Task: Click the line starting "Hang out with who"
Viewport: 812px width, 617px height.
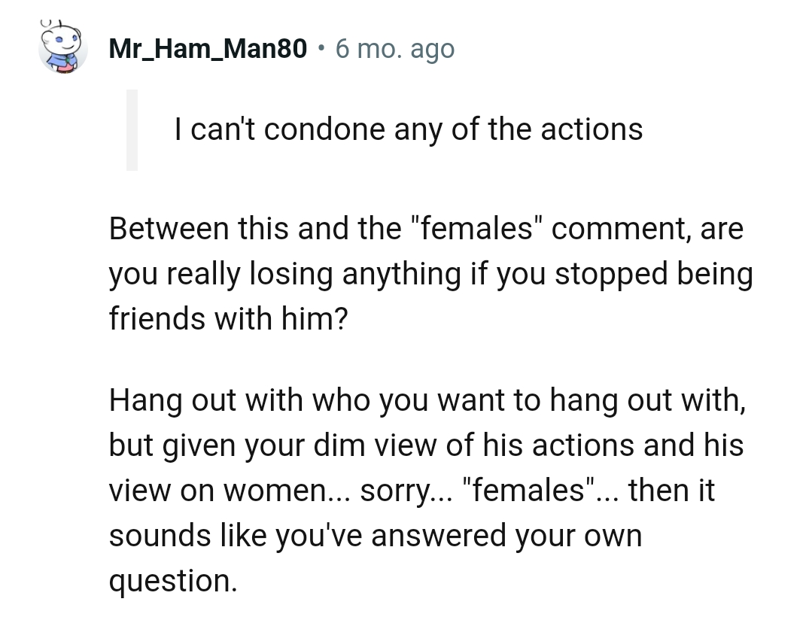Action: [x=427, y=400]
